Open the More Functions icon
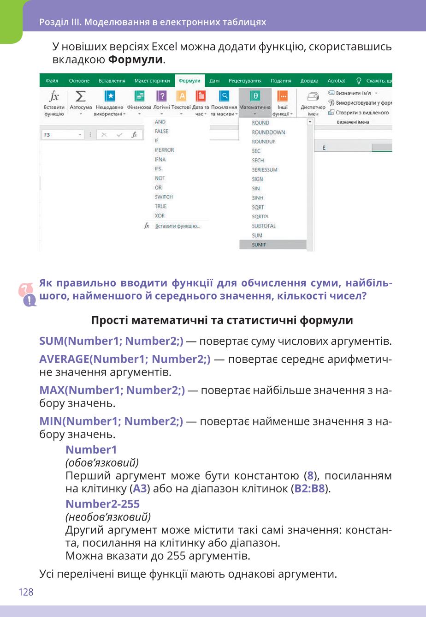The width and height of the screenshot is (426, 617). pyautogui.click(x=283, y=96)
